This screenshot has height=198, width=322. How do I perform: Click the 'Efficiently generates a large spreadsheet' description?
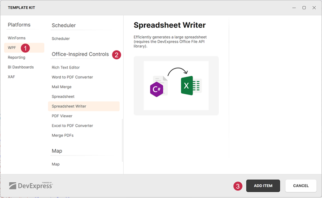pyautogui.click(x=170, y=42)
